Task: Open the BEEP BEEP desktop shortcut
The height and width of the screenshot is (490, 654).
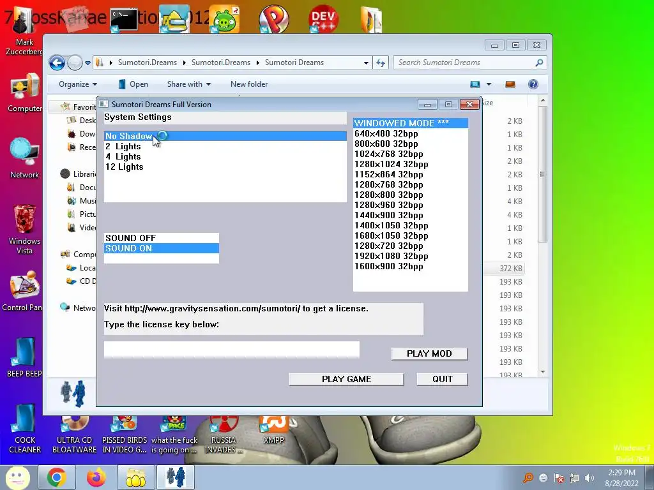Action: [24, 357]
